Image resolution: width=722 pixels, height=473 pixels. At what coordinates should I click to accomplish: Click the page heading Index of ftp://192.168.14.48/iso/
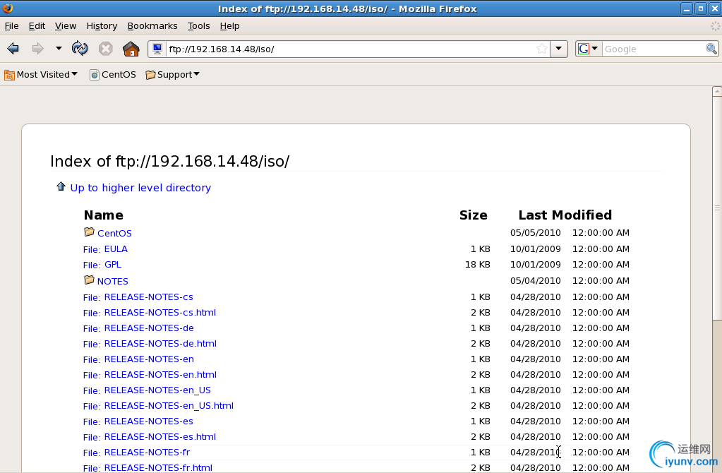pyautogui.click(x=169, y=162)
